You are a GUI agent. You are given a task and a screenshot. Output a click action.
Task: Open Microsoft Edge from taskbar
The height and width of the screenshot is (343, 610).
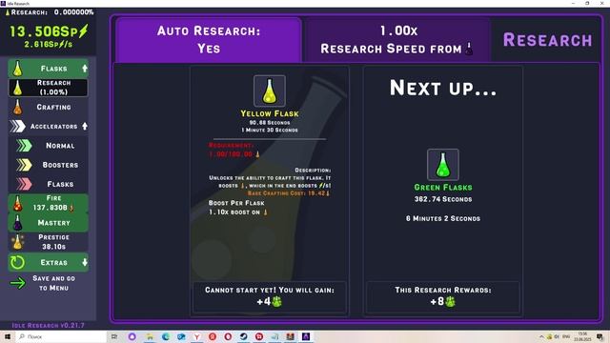pyautogui.click(x=165, y=336)
